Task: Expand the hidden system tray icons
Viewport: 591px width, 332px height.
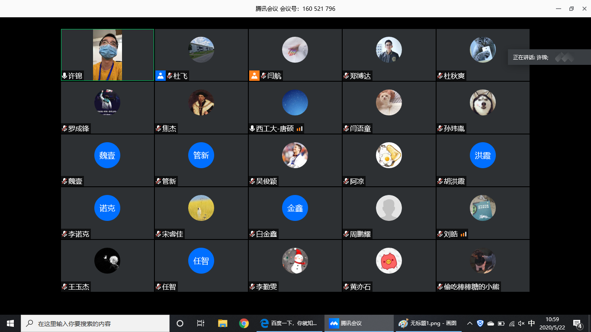Action: coord(469,323)
